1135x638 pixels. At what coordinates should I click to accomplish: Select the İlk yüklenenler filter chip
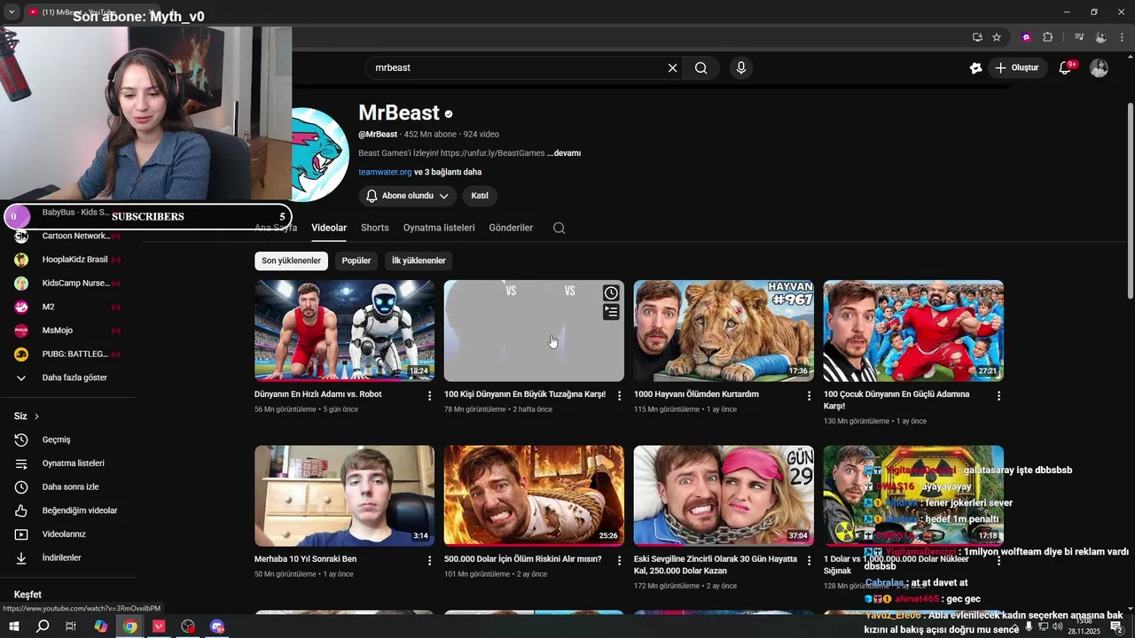pos(419,261)
